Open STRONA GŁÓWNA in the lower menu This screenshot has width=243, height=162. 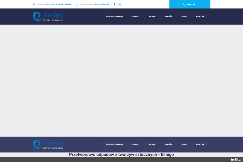(114, 145)
